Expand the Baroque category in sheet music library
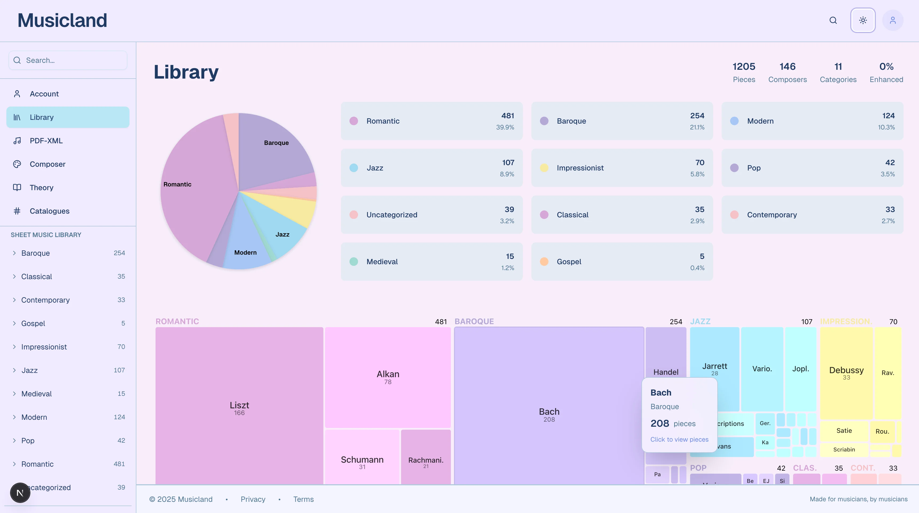Screen dimensions: 919x513 pyautogui.click(x=15, y=253)
